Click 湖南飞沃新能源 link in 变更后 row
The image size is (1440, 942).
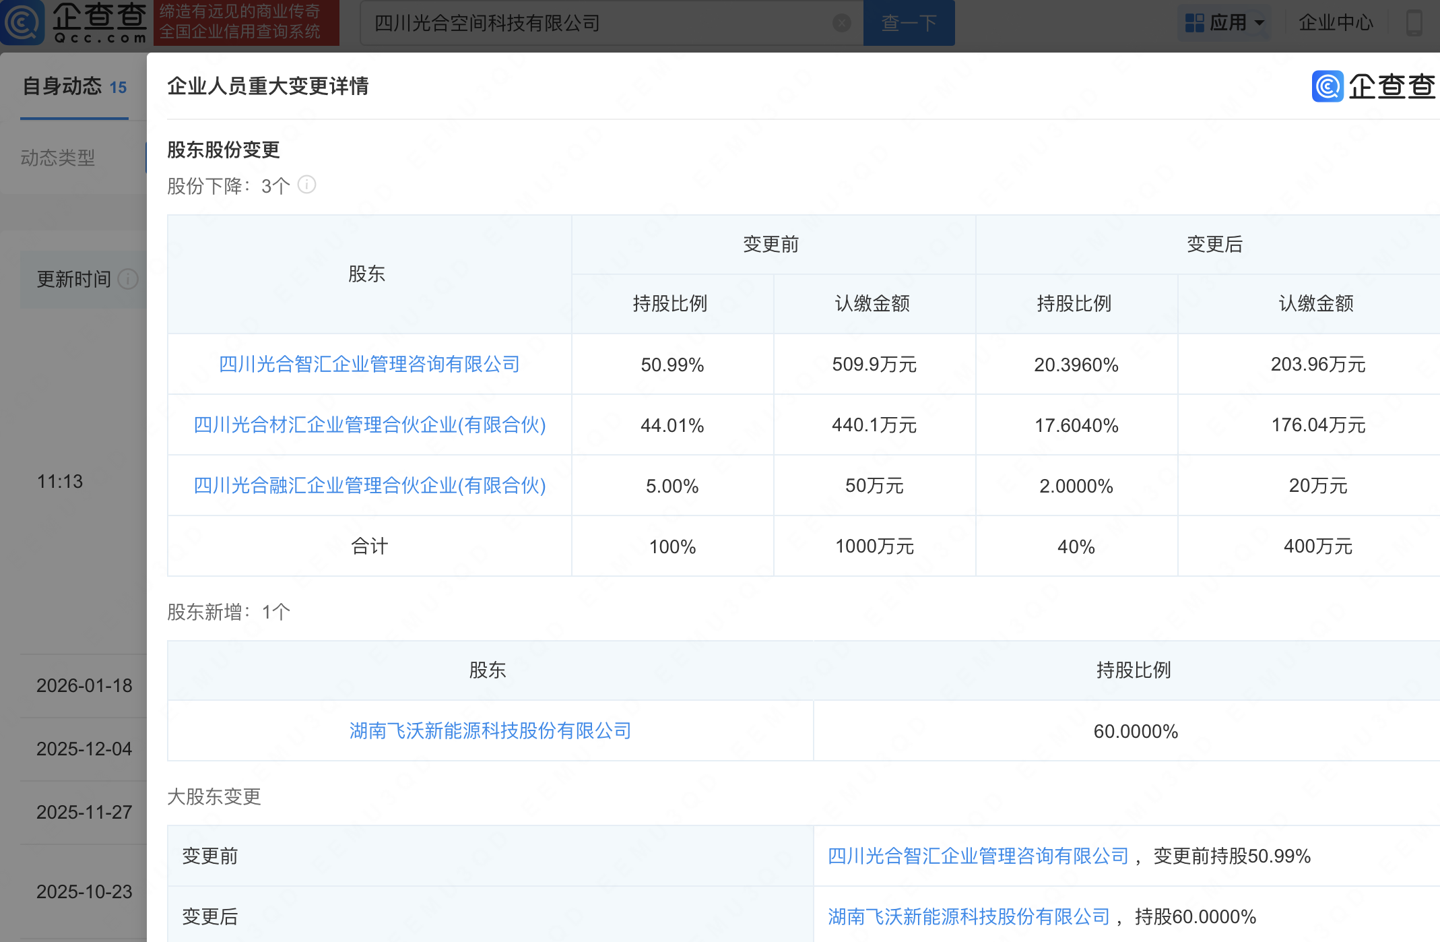[x=969, y=916]
